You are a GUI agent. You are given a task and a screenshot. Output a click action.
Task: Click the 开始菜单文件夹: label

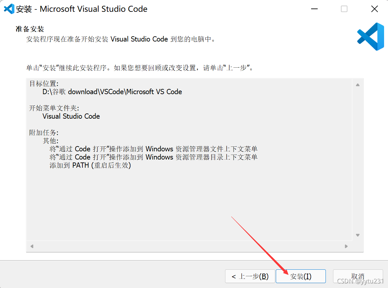pyautogui.click(x=54, y=108)
